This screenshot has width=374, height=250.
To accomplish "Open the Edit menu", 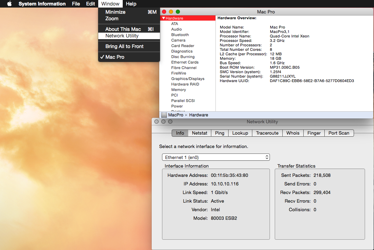I will tap(90, 4).
